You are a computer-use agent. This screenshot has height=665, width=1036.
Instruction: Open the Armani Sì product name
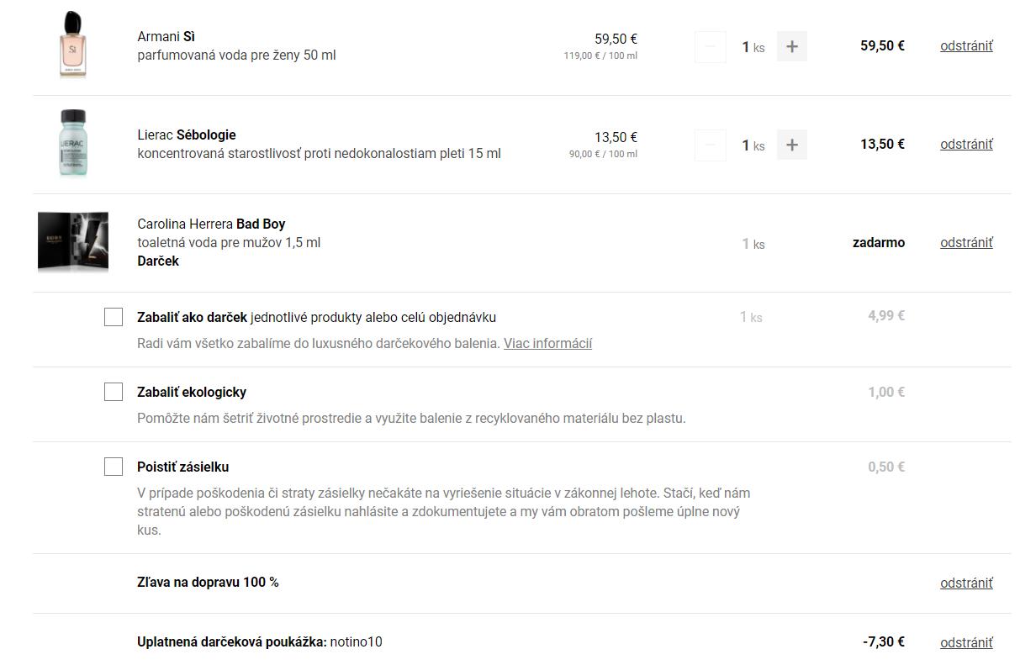[x=166, y=37]
